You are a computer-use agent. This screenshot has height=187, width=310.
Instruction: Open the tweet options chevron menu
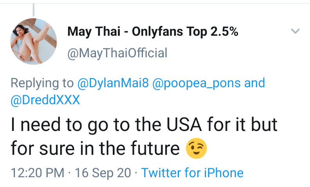pyautogui.click(x=296, y=31)
